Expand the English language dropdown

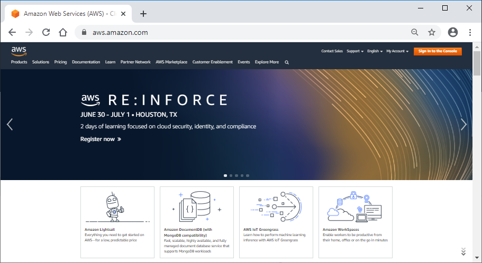(x=375, y=51)
